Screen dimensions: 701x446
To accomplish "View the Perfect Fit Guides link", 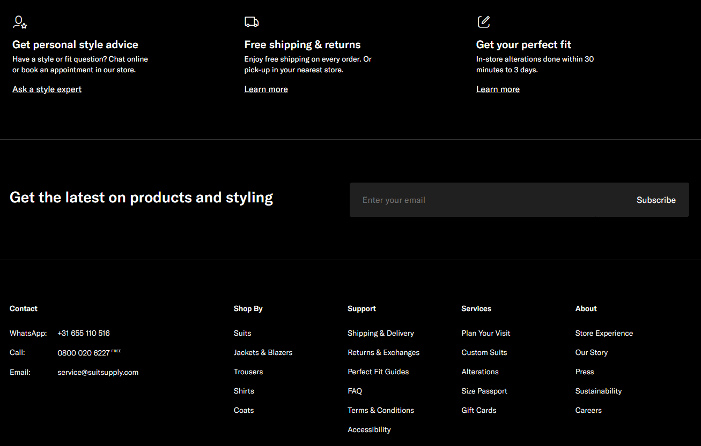I will 378,372.
